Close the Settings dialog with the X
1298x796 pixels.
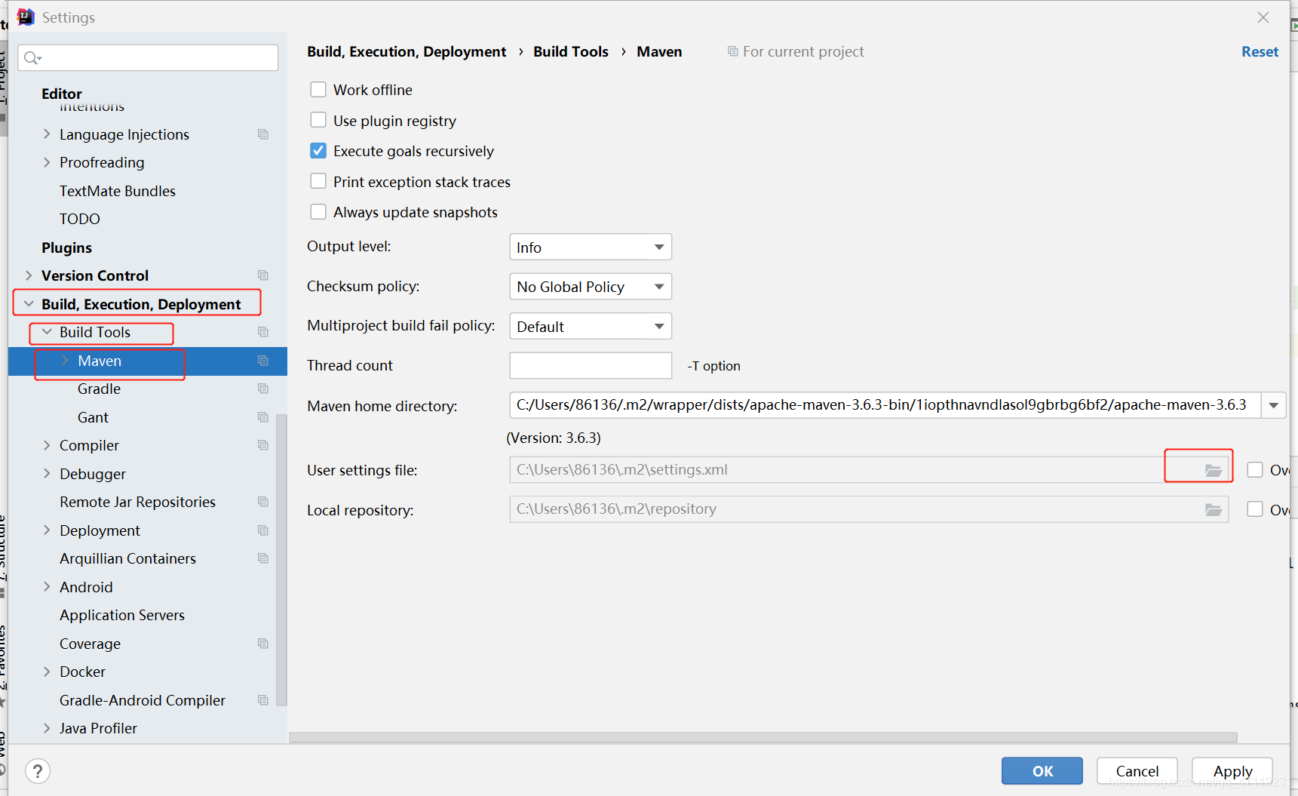pyautogui.click(x=1263, y=17)
